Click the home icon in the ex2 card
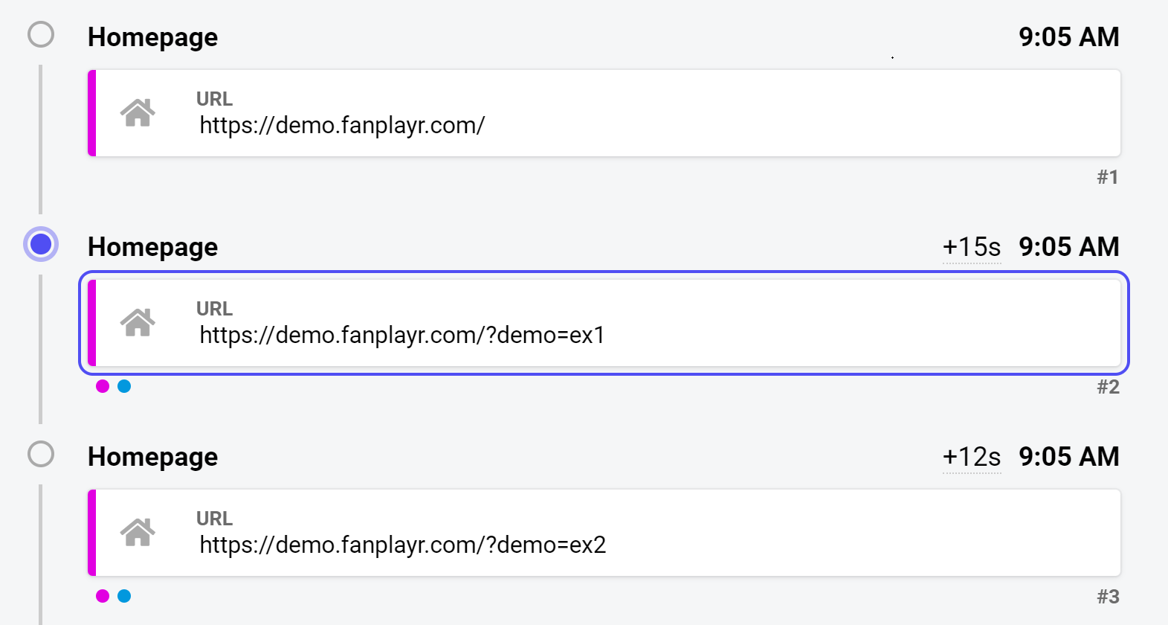 138,533
